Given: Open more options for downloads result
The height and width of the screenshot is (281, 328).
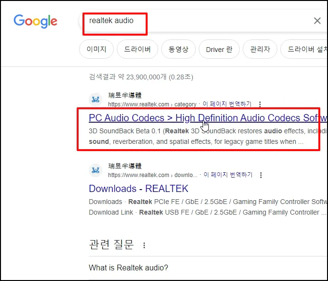Looking at the screenshot, I should tap(261, 175).
